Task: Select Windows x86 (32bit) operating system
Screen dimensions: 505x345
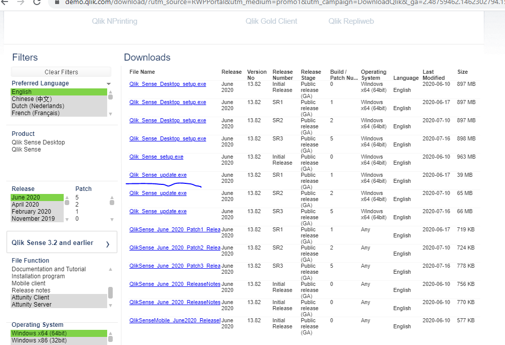Action: click(59, 340)
